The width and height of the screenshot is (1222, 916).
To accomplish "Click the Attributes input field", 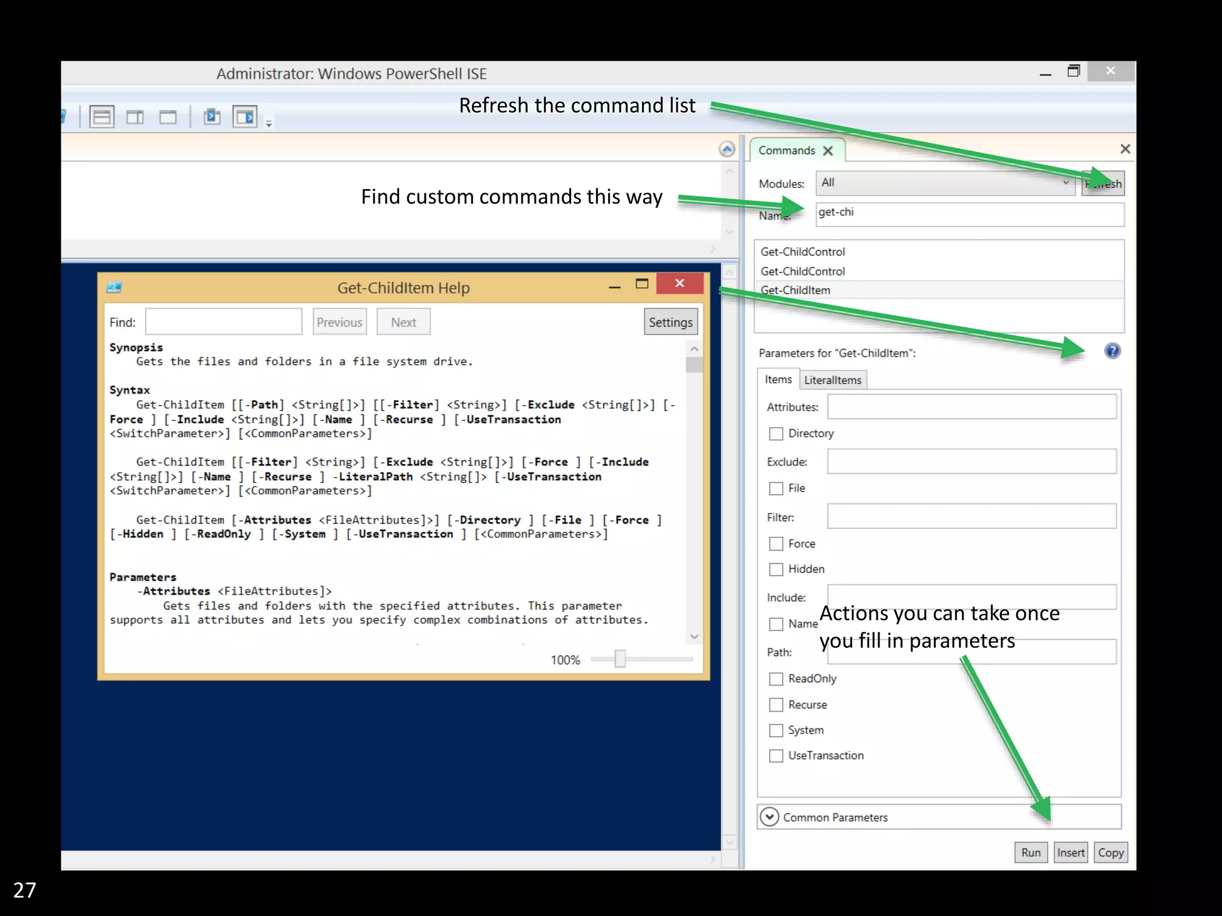I will [x=971, y=407].
